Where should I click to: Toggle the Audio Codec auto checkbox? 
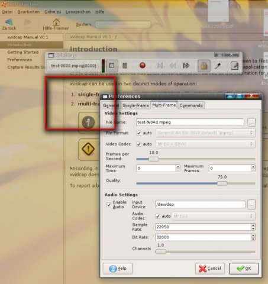pos(157,217)
